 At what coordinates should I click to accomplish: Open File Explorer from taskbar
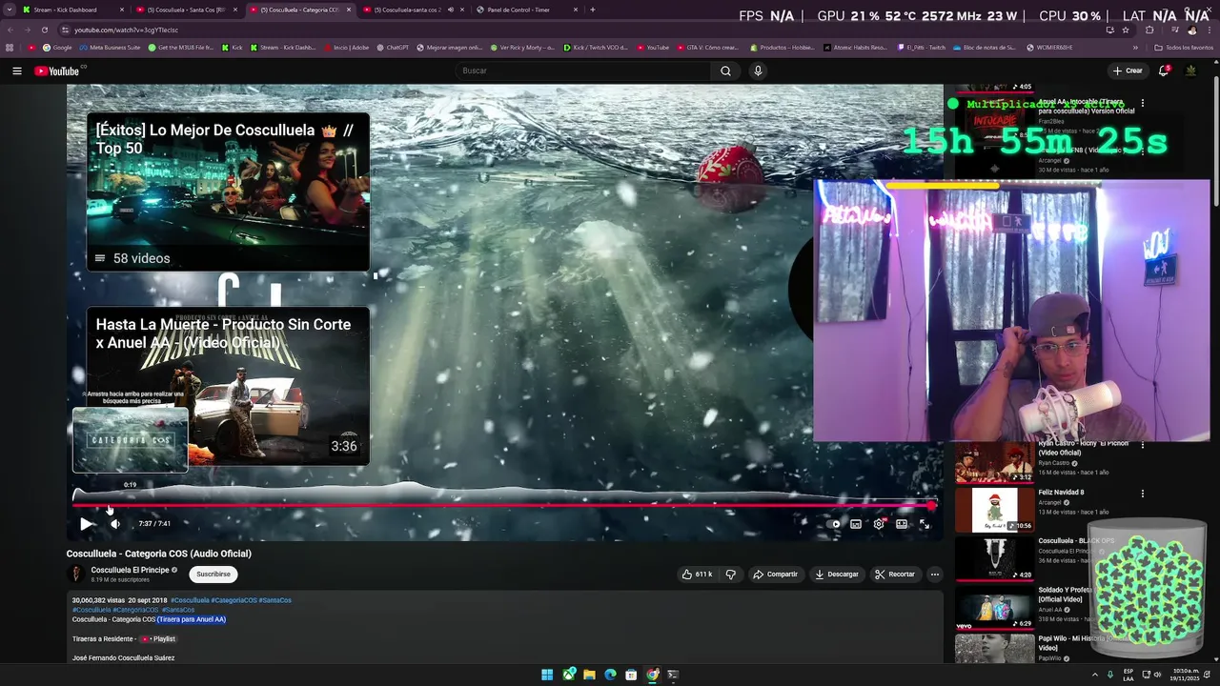pos(590,675)
